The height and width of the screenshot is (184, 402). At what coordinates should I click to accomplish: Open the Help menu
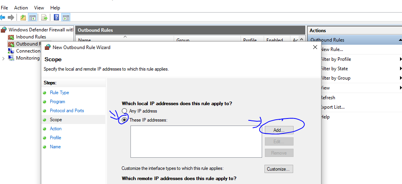55,8
